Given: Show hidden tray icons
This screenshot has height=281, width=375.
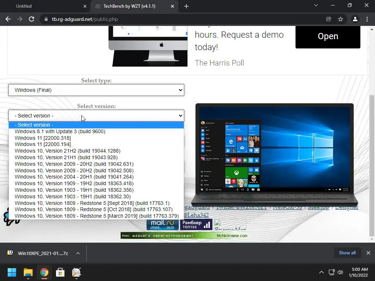Looking at the screenshot, I should (x=322, y=272).
